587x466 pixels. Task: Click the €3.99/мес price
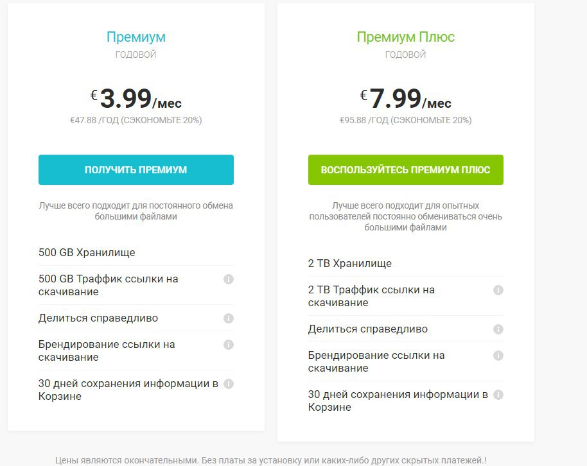pos(136,99)
